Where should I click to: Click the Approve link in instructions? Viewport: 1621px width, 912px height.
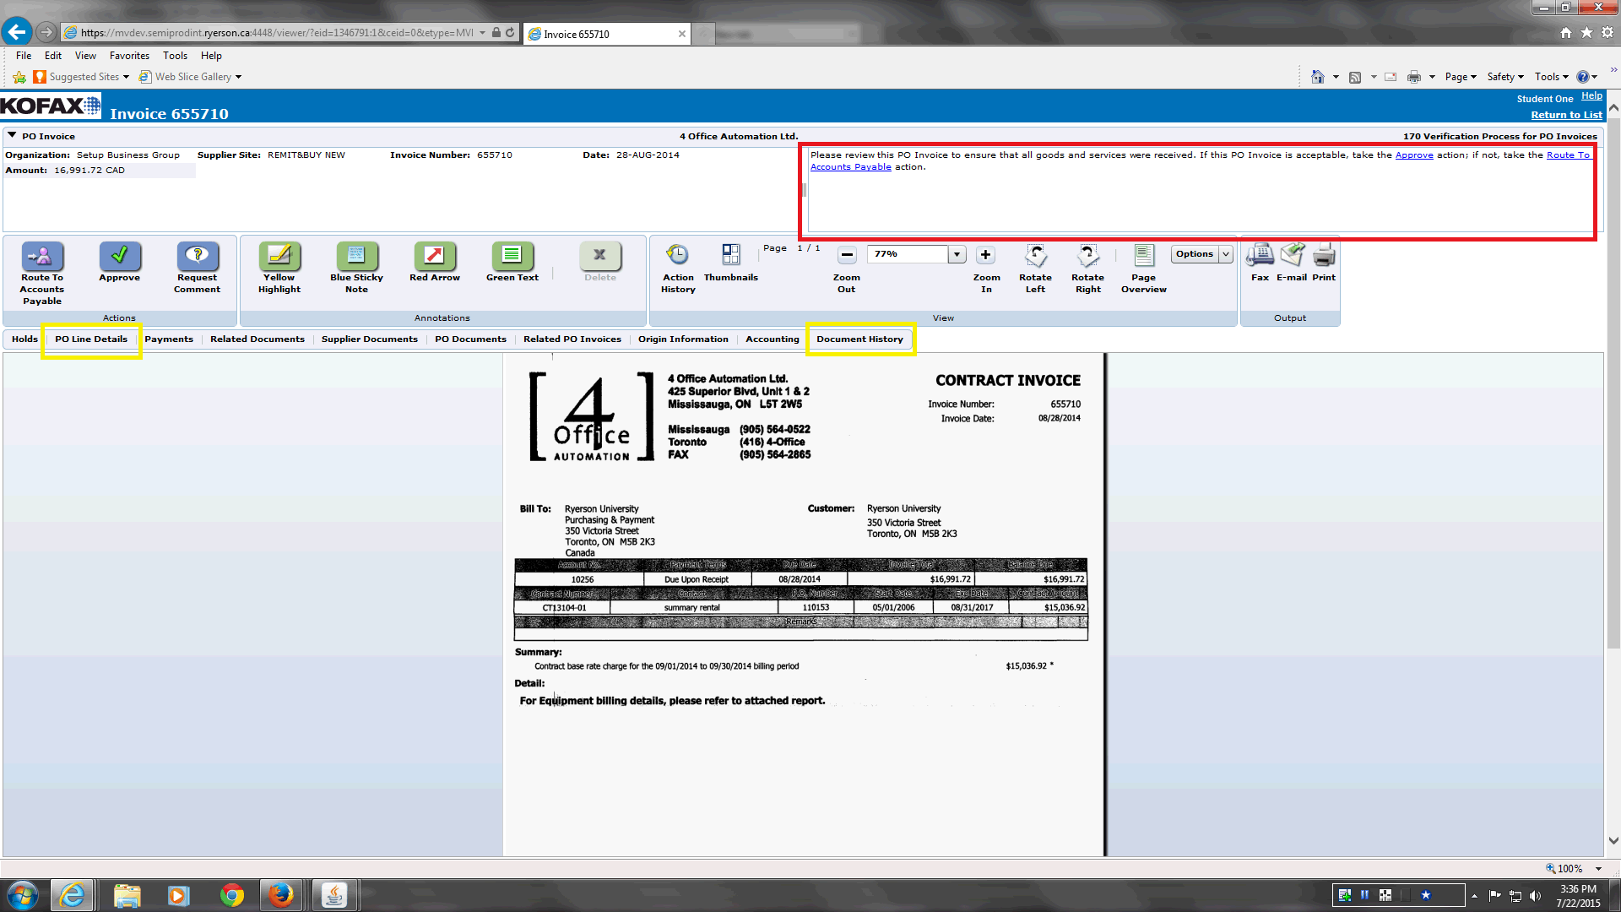point(1414,155)
